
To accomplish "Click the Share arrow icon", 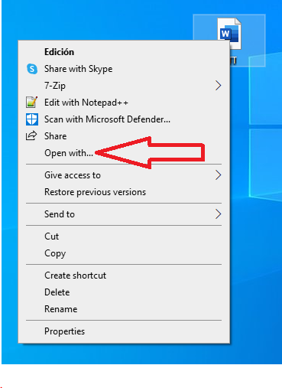I will click(x=31, y=135).
